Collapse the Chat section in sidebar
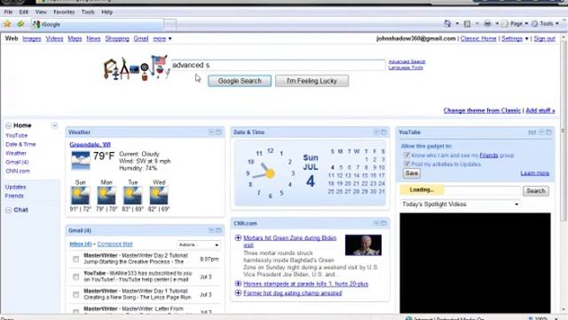 (x=8, y=210)
